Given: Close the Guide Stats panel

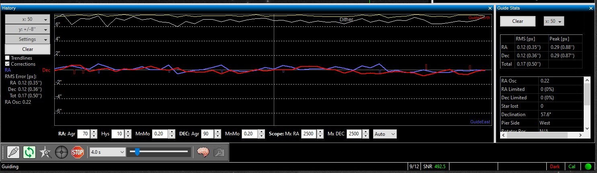Looking at the screenshot, I should [591, 8].
